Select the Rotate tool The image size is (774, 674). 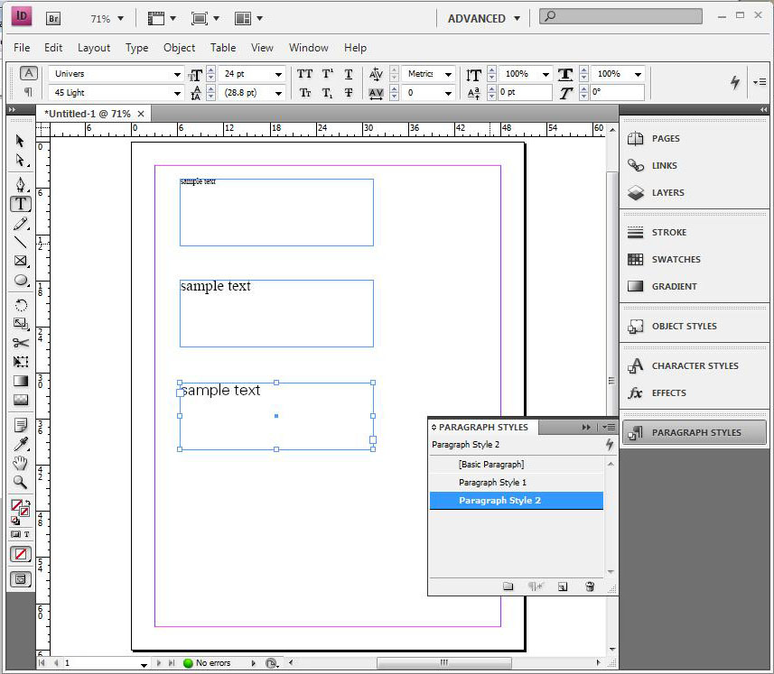tap(20, 305)
